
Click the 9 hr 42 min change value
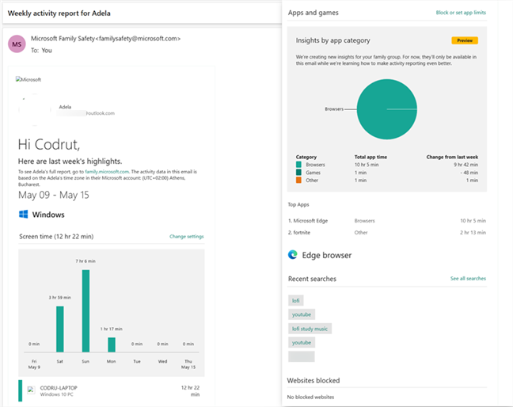pyautogui.click(x=465, y=165)
